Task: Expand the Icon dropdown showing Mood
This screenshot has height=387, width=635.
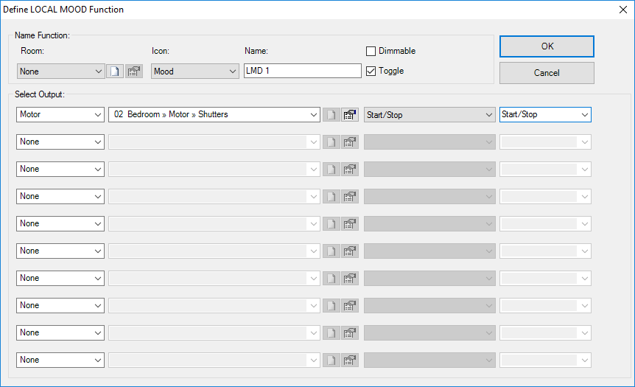Action: point(194,72)
